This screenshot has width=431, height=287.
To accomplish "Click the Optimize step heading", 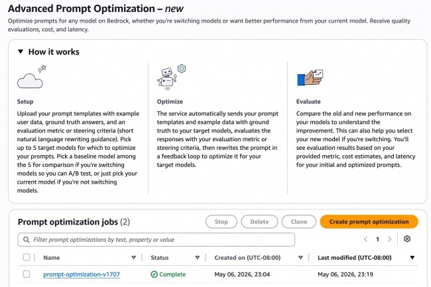I will tap(170, 101).
